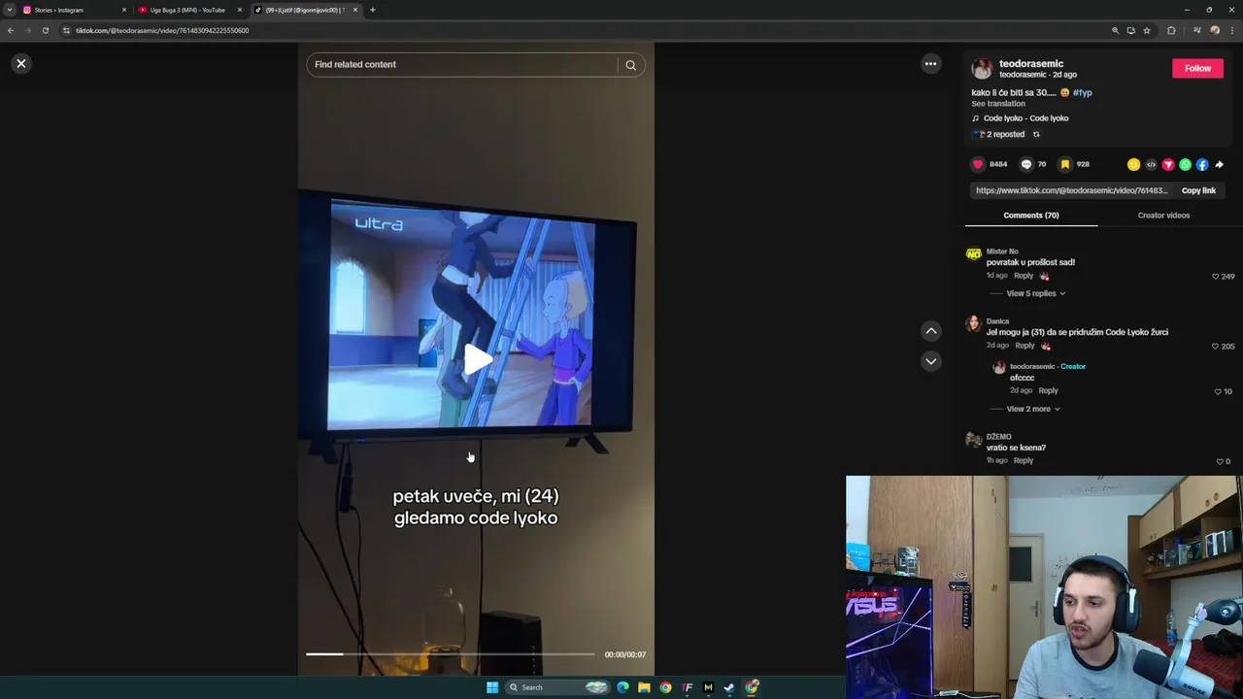Viewport: 1243px width, 699px height.
Task: Share to friends with the red arrow icon
Action: point(1168,165)
